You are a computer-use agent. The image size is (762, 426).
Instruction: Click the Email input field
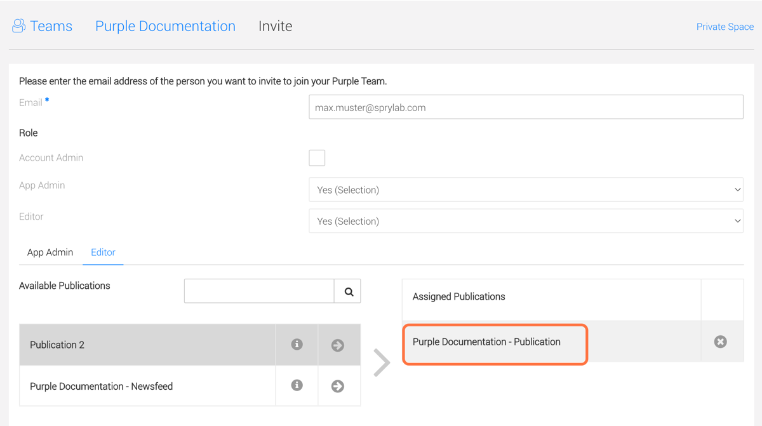pyautogui.click(x=526, y=107)
